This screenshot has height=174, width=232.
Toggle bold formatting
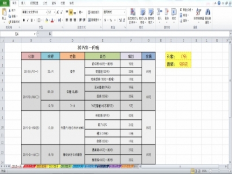24,20
